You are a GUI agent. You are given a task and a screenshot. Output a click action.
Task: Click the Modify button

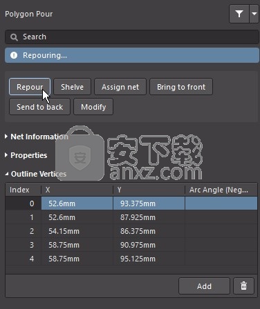click(93, 107)
